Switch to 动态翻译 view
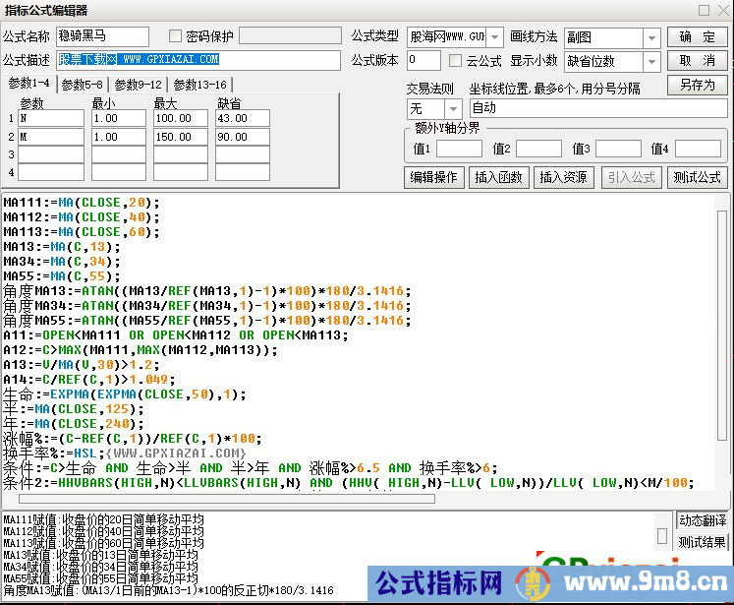This screenshot has width=734, height=605. pyautogui.click(x=703, y=520)
